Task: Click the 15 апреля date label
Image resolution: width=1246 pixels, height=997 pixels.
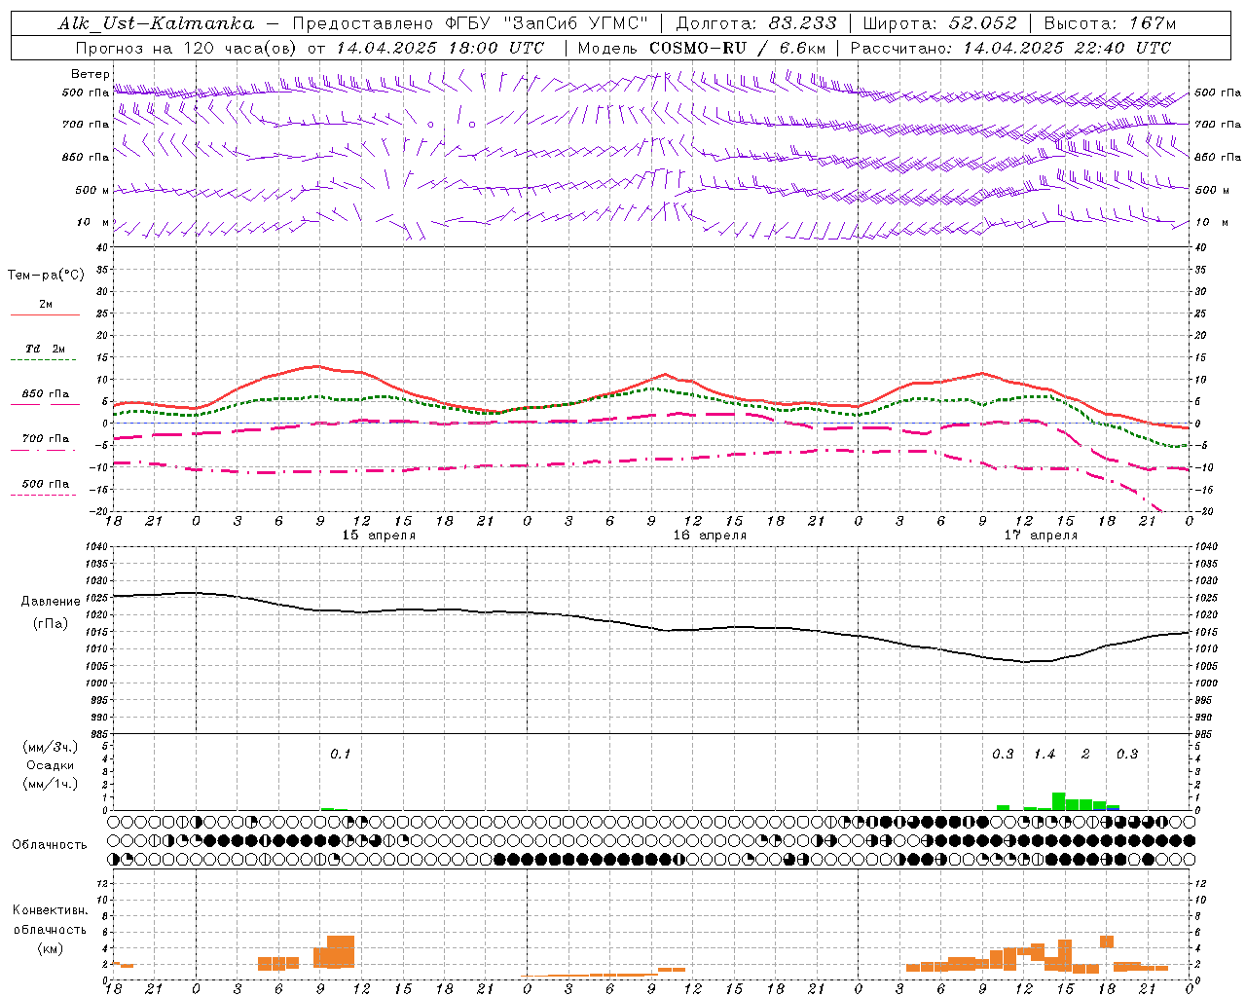Action: (379, 535)
